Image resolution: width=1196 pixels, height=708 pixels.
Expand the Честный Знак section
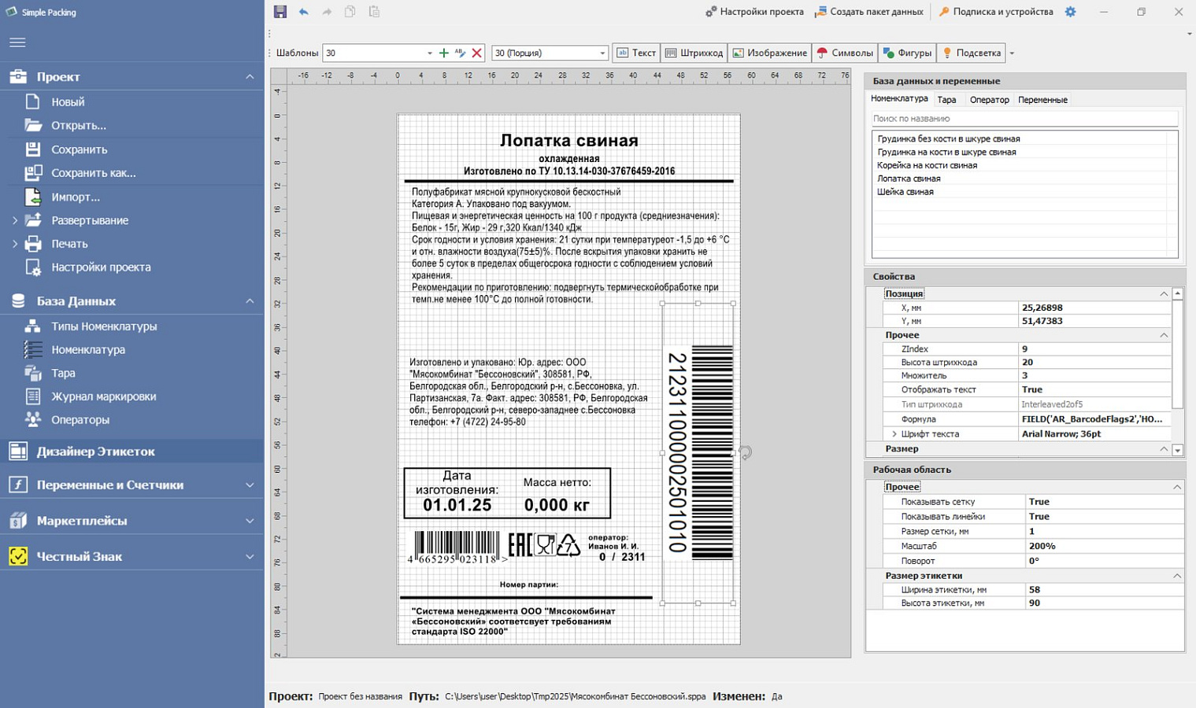coord(250,557)
